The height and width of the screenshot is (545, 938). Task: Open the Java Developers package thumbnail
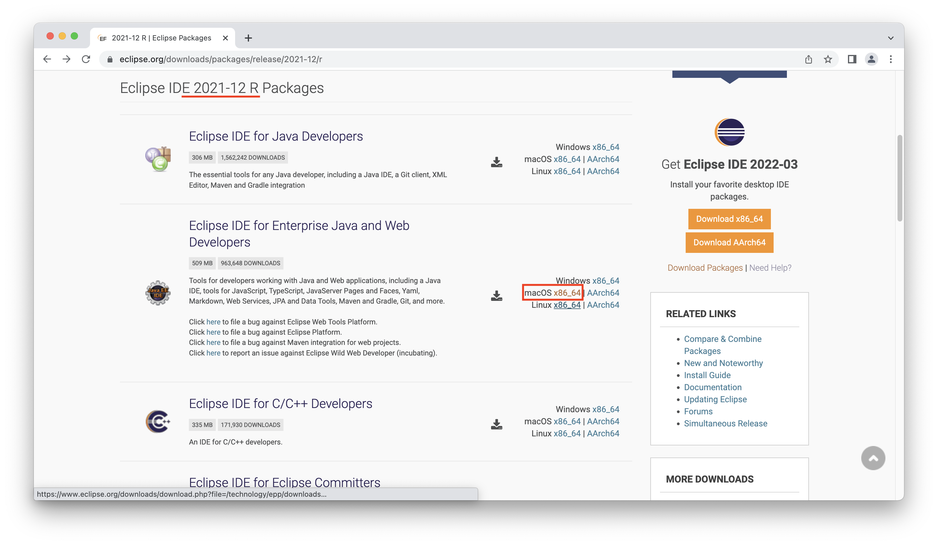(x=158, y=159)
